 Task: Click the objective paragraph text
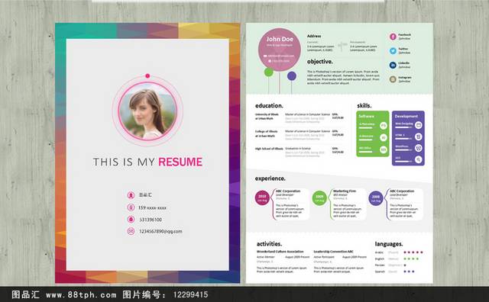(343, 77)
